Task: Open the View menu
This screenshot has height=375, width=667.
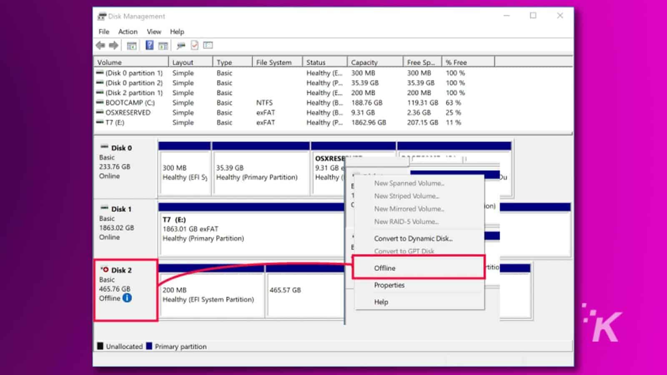Action: click(x=153, y=32)
